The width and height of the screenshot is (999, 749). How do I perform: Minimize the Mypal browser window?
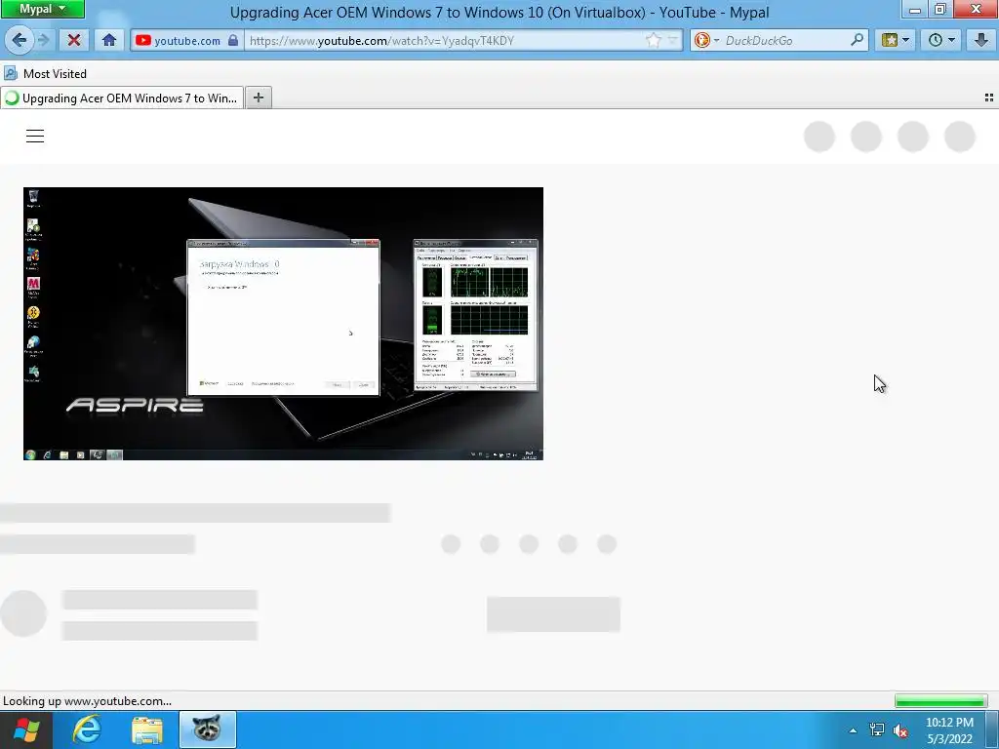(x=915, y=9)
